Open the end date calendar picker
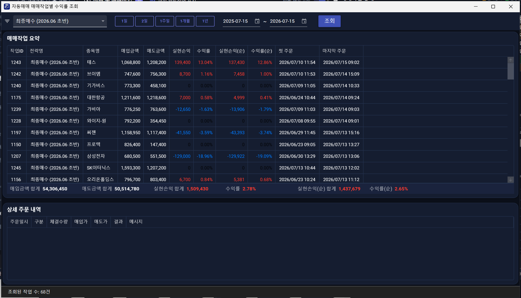 click(x=304, y=21)
